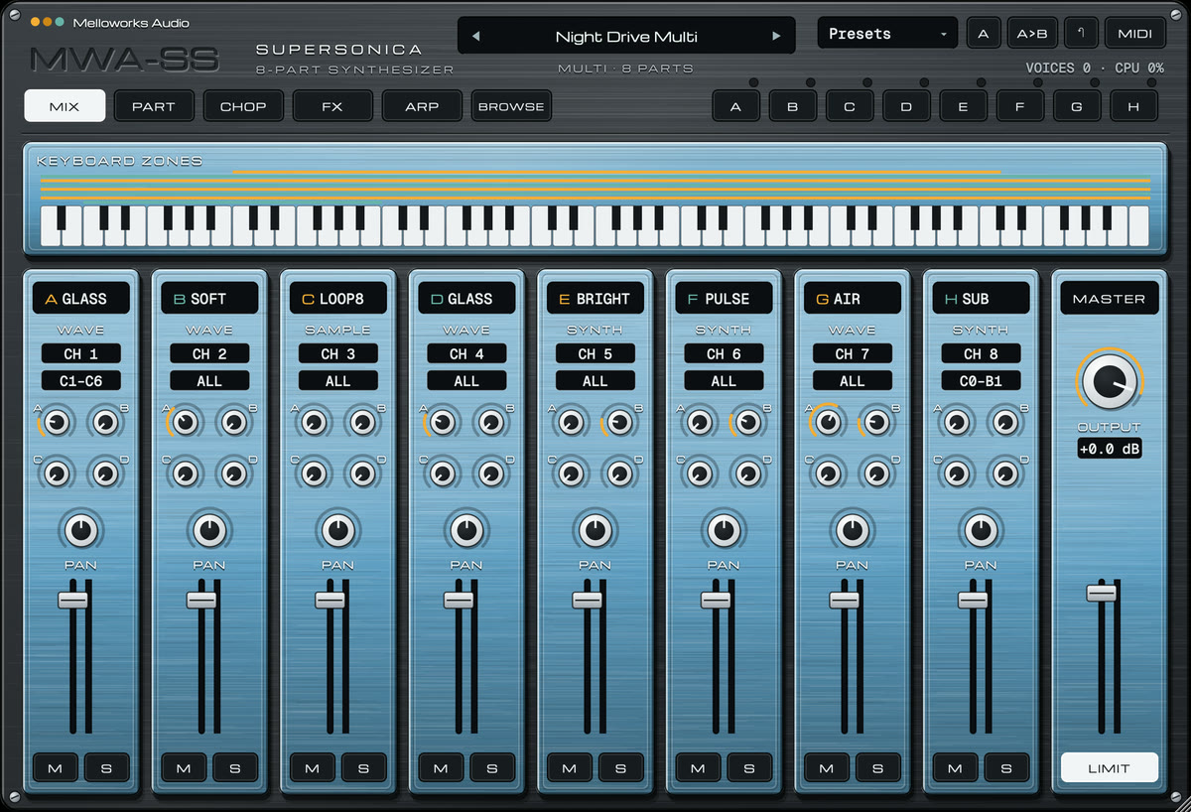Open the MIDI button in the header
This screenshot has width=1191, height=812.
[1134, 33]
